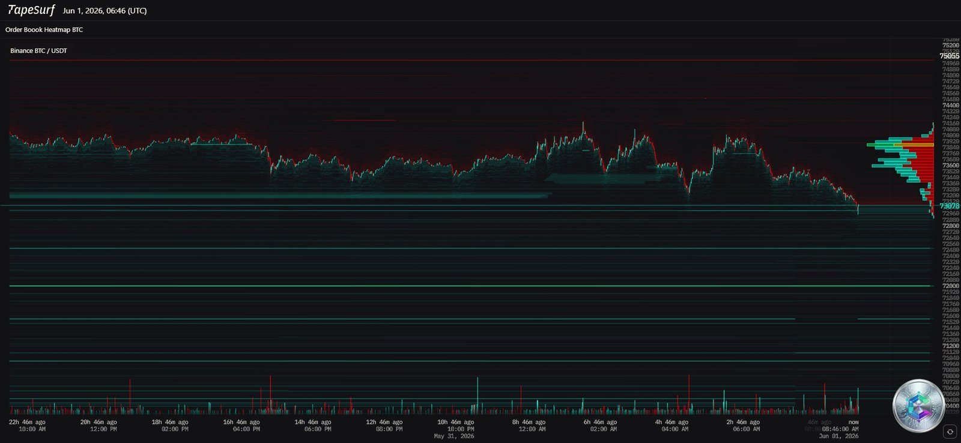Screen dimensions: 961x443
Task: Click the '14h 46m ago' time label
Action: click(x=313, y=422)
